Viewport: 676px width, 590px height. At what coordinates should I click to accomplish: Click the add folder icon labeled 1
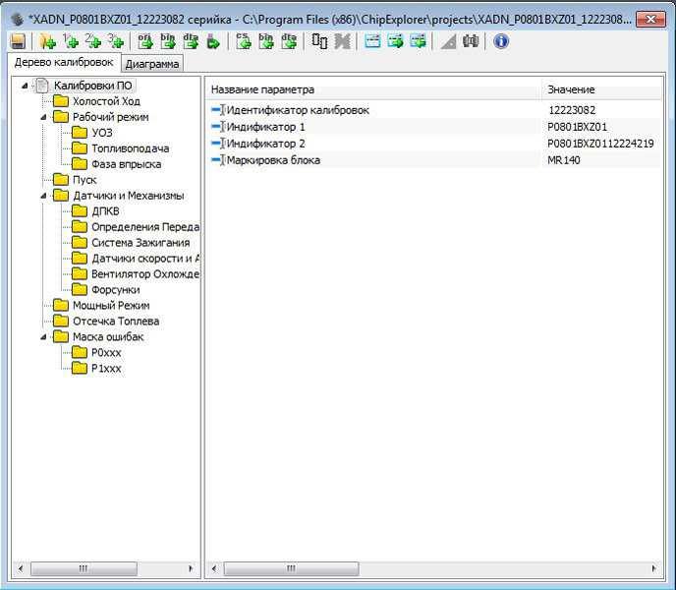pyautogui.click(x=70, y=41)
